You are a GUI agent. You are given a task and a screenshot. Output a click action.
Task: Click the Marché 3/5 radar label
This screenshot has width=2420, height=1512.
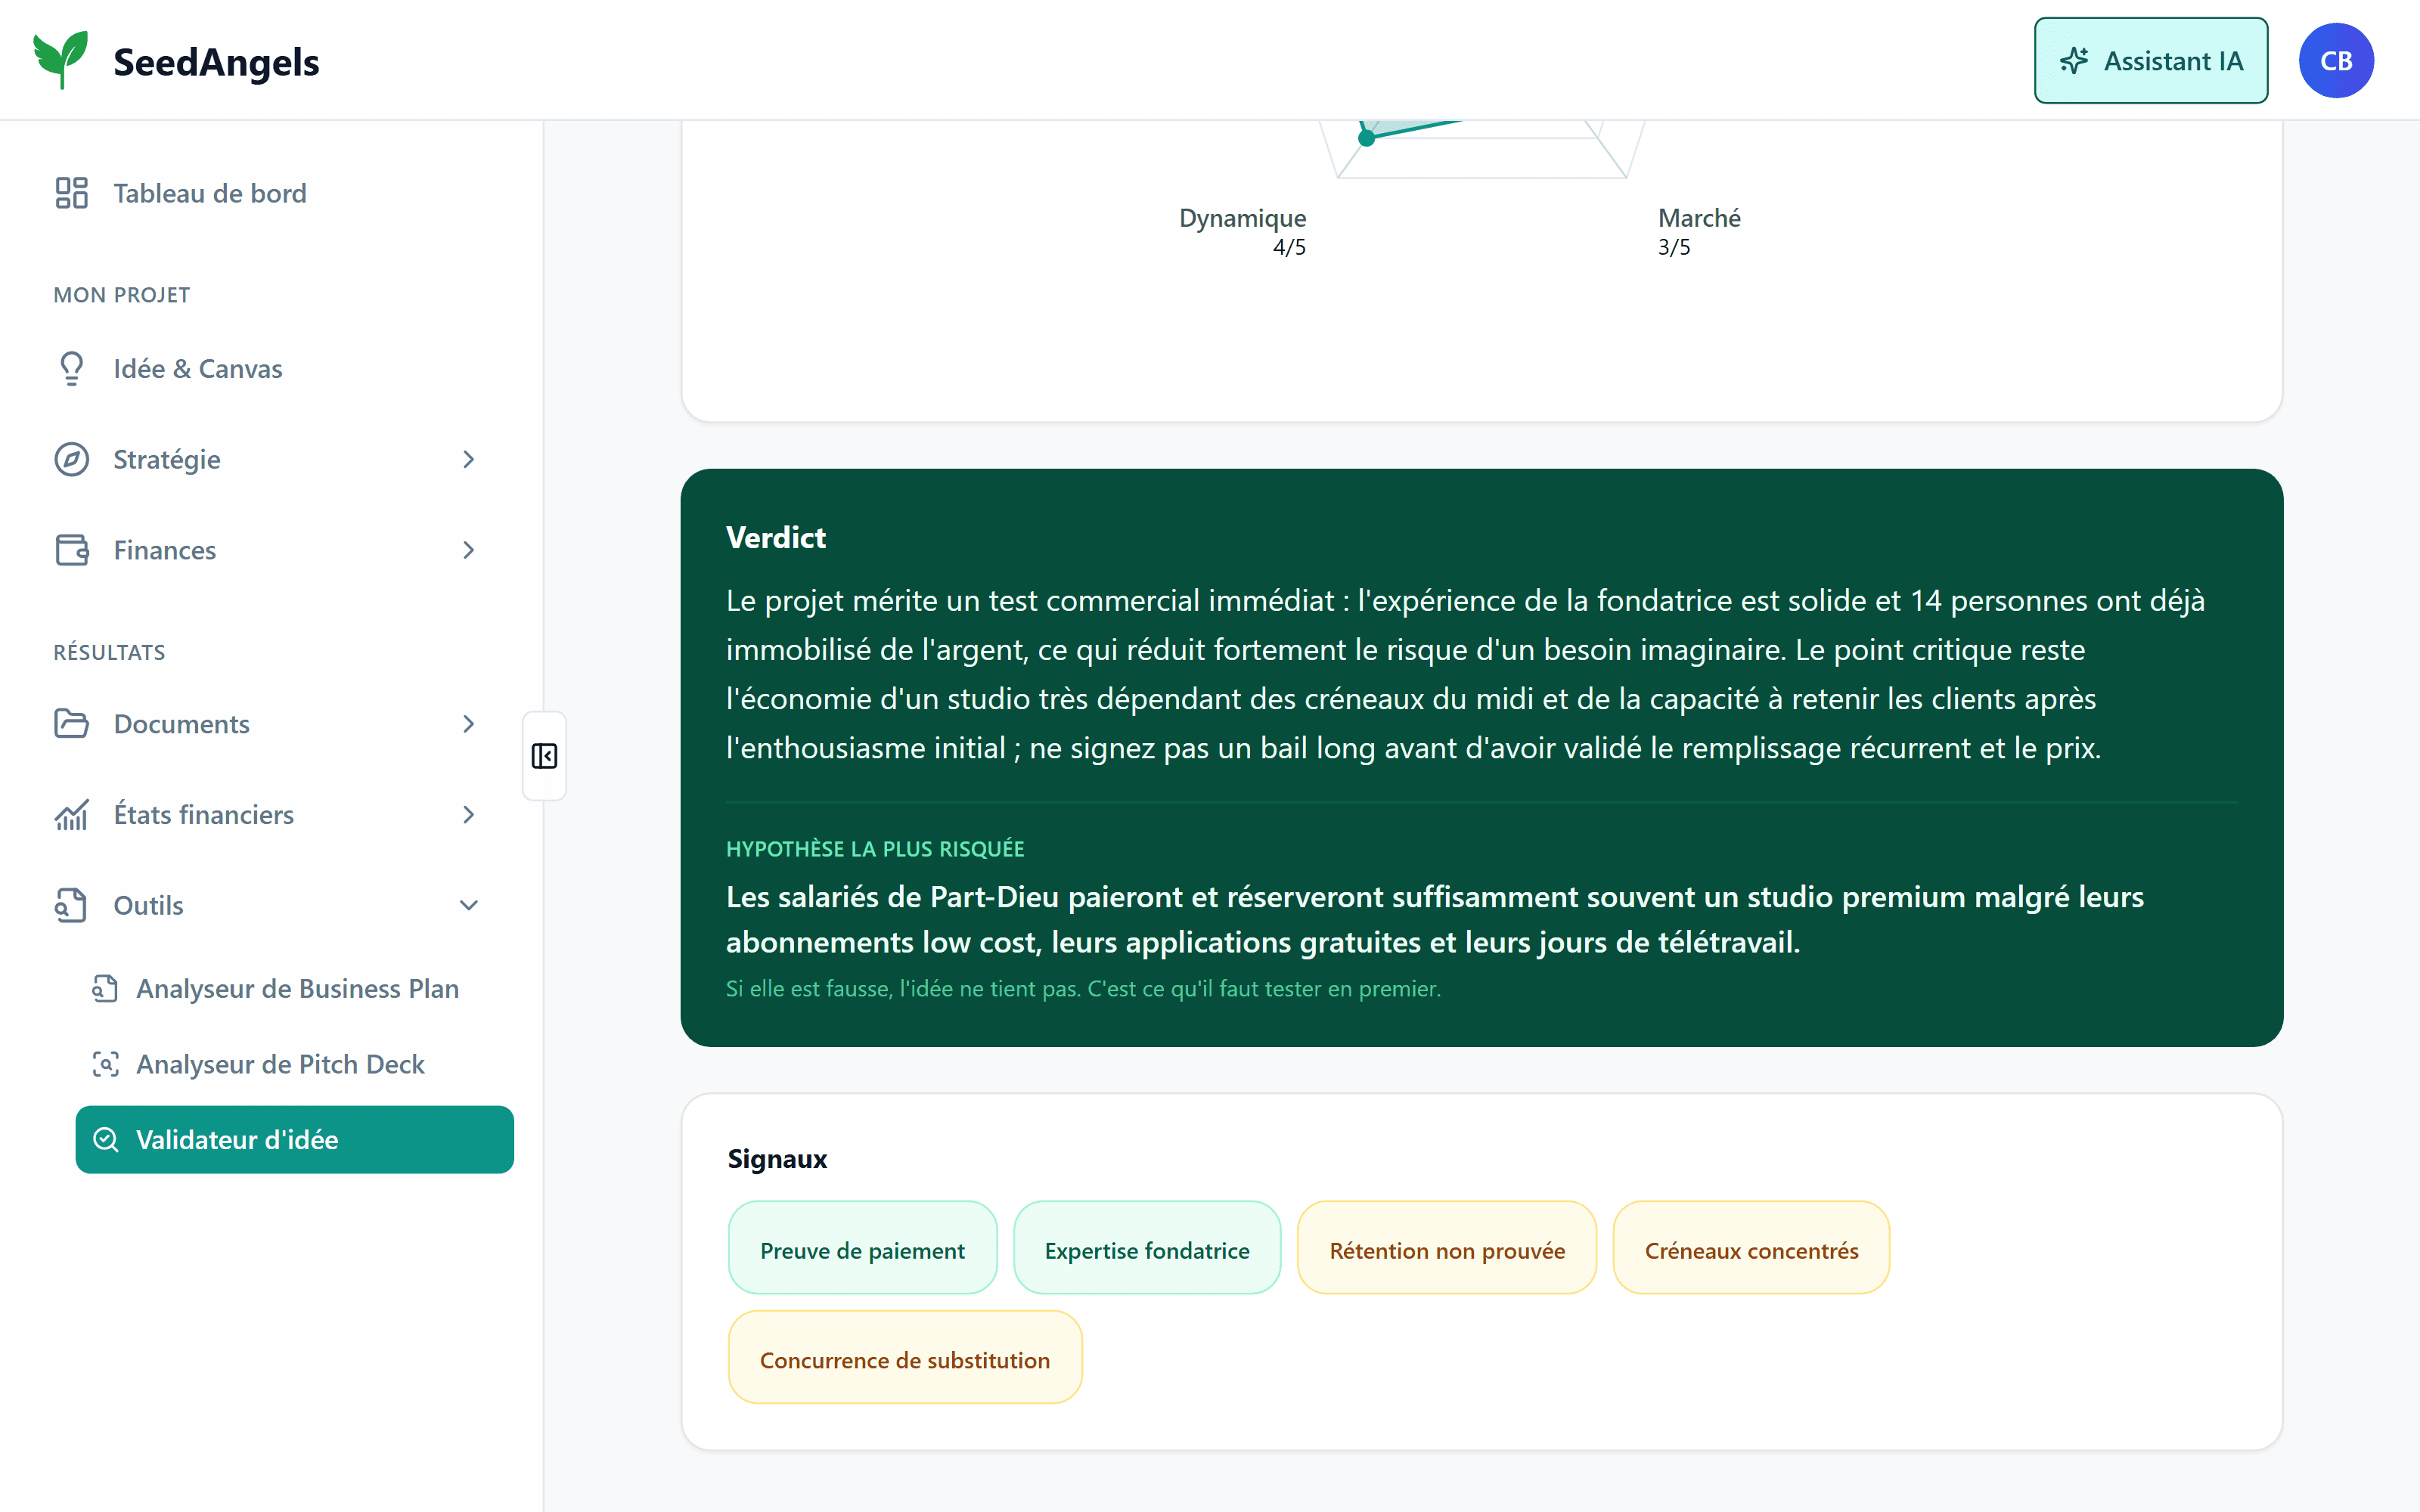point(1699,232)
